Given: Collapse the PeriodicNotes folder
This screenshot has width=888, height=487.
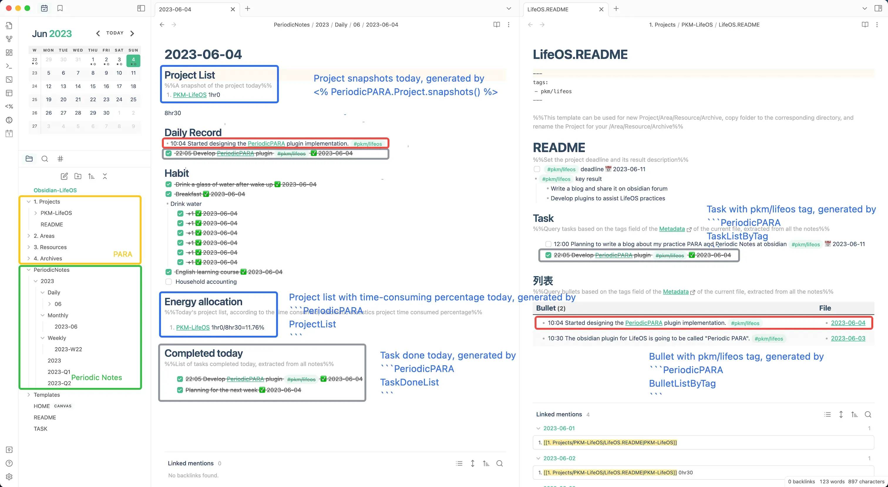Looking at the screenshot, I should click(28, 270).
